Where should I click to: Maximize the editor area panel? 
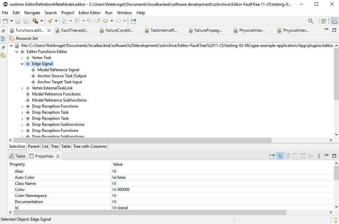click(334, 30)
